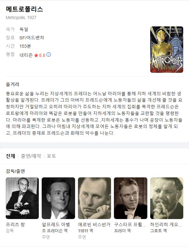This screenshot has width=189, height=247.
Task: Switch to the 출연/제작 tab
Action: tap(31, 156)
